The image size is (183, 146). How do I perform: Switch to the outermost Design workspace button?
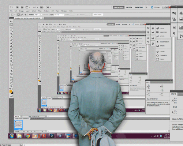pyautogui.click(x=129, y=7)
